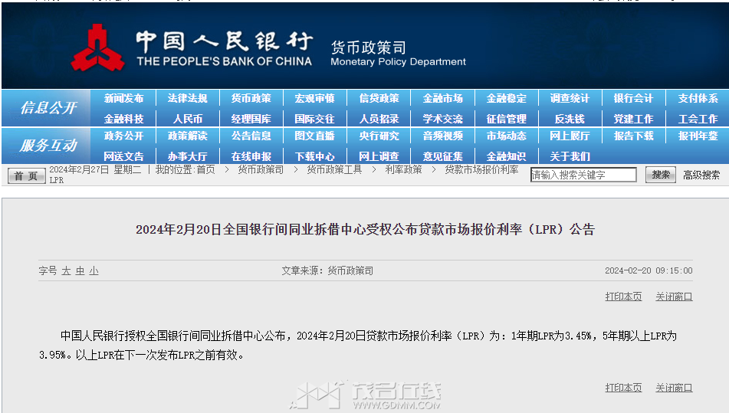Open the 网送文告 menu item
This screenshot has height=413, width=729.
pos(123,156)
